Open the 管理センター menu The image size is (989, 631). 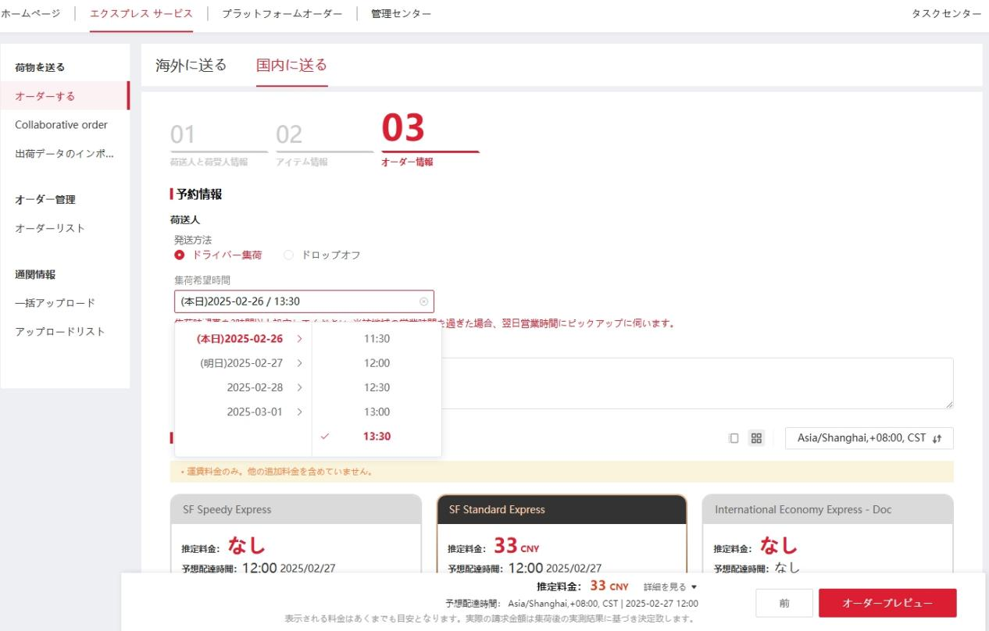pos(398,13)
